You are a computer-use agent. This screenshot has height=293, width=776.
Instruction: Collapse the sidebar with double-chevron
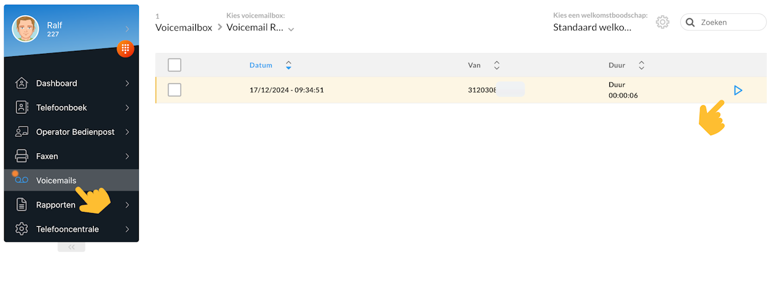pos(72,247)
